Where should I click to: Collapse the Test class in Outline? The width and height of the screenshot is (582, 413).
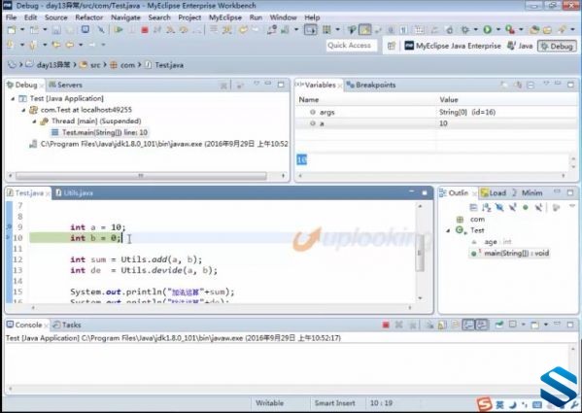click(x=448, y=230)
